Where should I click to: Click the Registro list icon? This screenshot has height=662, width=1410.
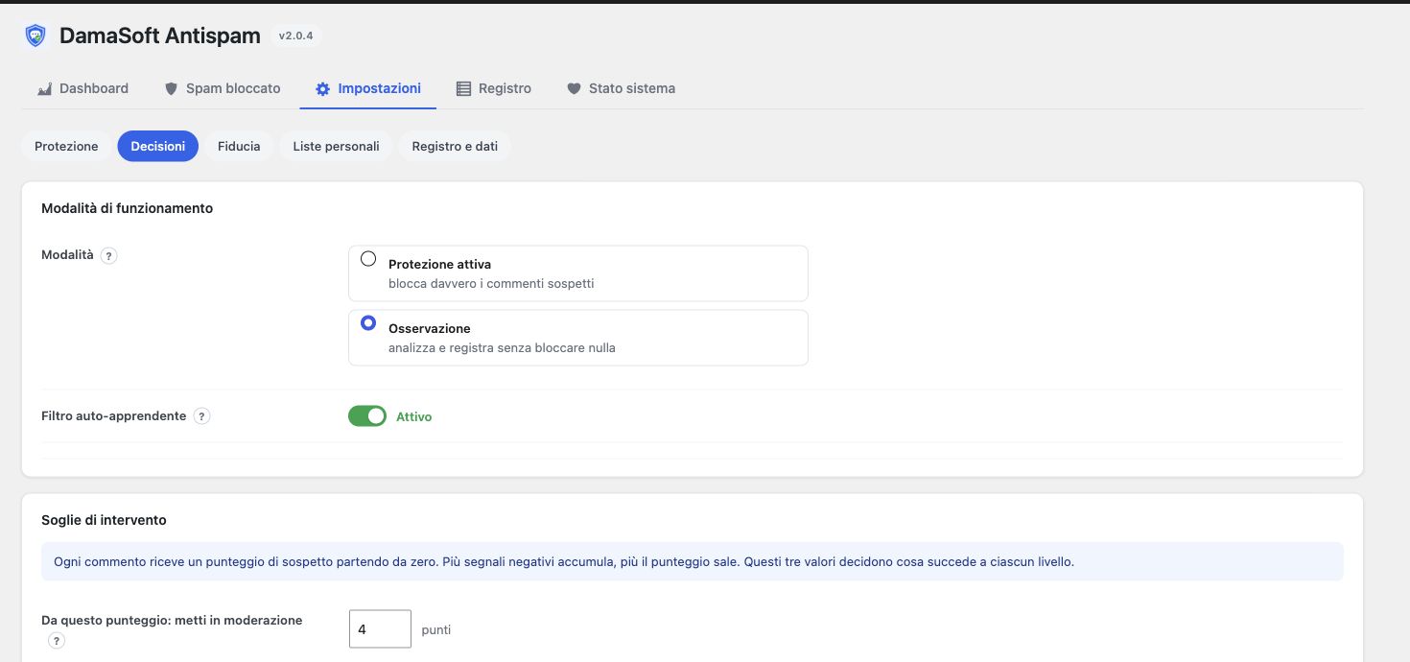point(463,88)
